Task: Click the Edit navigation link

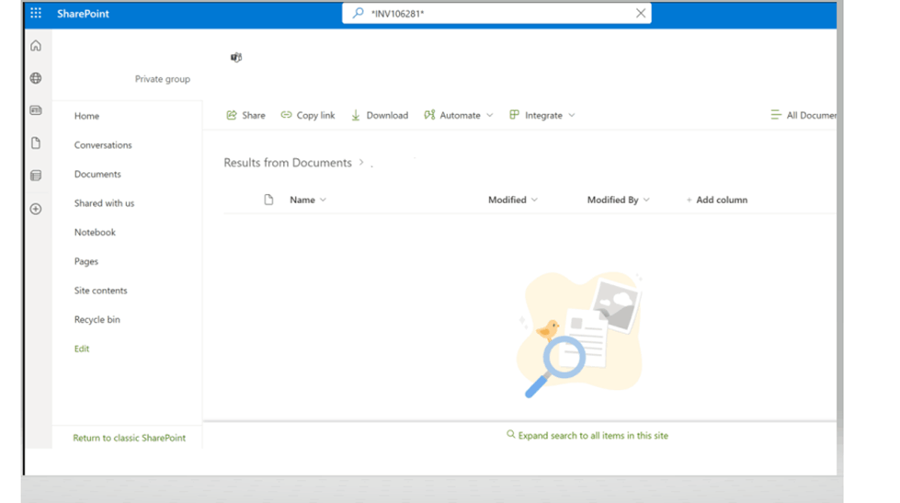Action: [82, 349]
